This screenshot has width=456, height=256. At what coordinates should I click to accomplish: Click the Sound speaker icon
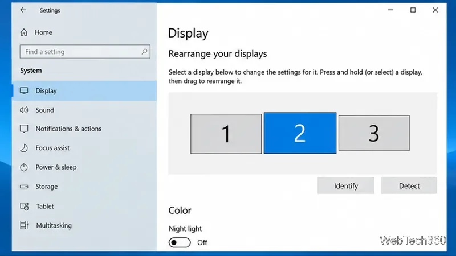tap(24, 110)
